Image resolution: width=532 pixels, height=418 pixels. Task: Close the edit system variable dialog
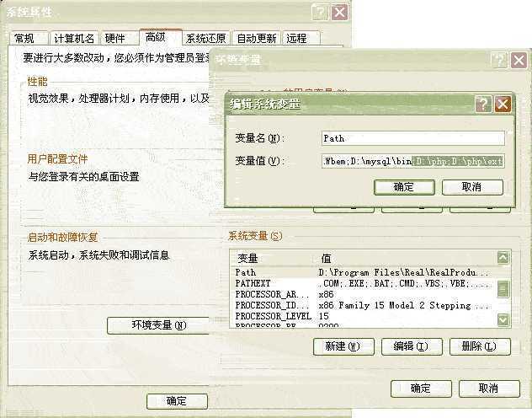[x=503, y=104]
